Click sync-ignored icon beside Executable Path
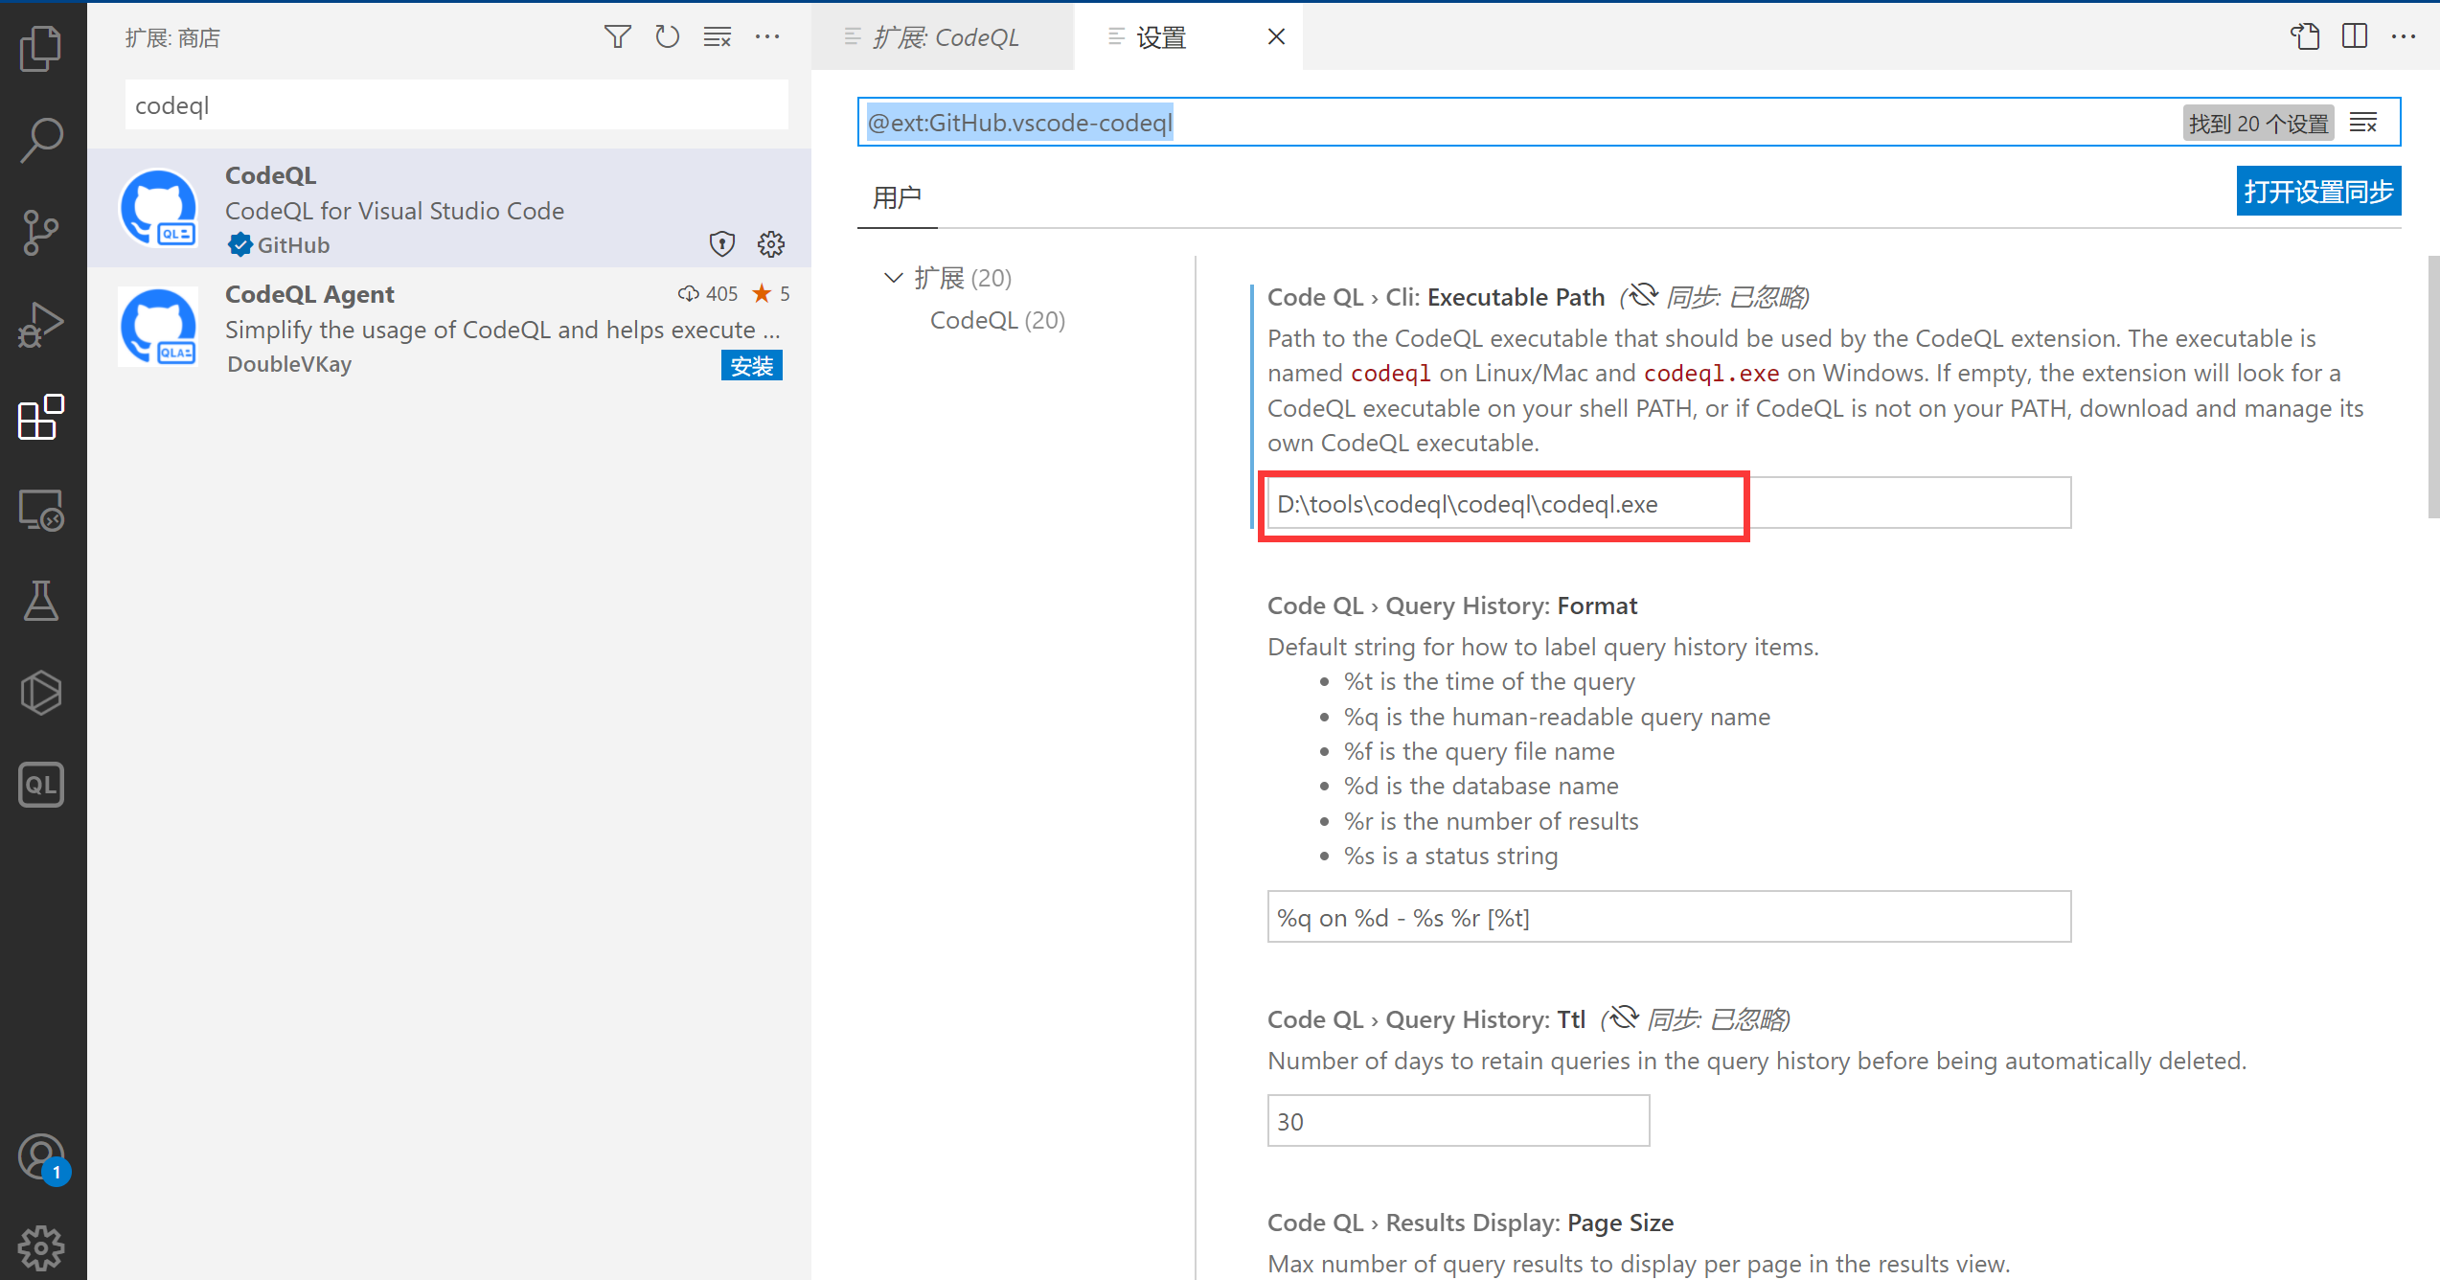This screenshot has width=2440, height=1280. (1642, 295)
